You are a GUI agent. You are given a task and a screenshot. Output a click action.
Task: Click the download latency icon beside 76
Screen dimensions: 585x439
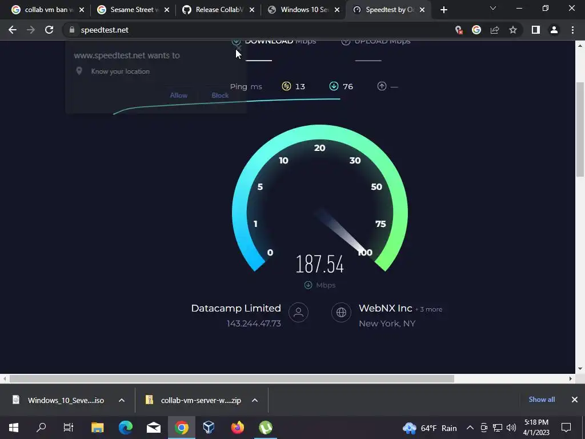[334, 86]
